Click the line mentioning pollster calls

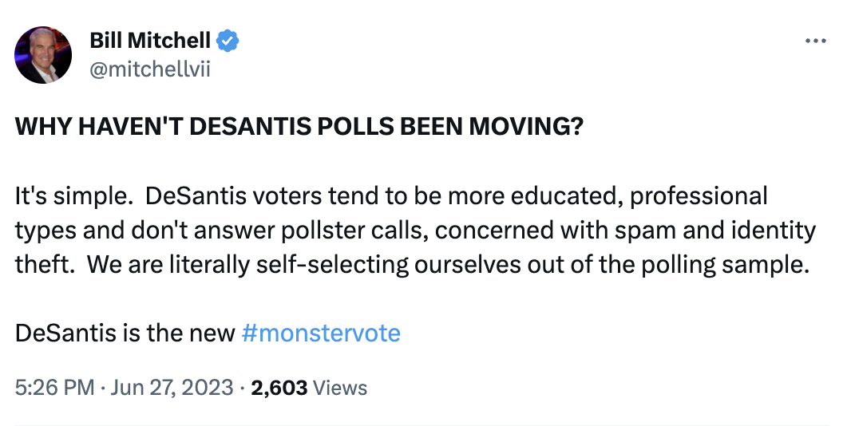point(415,230)
